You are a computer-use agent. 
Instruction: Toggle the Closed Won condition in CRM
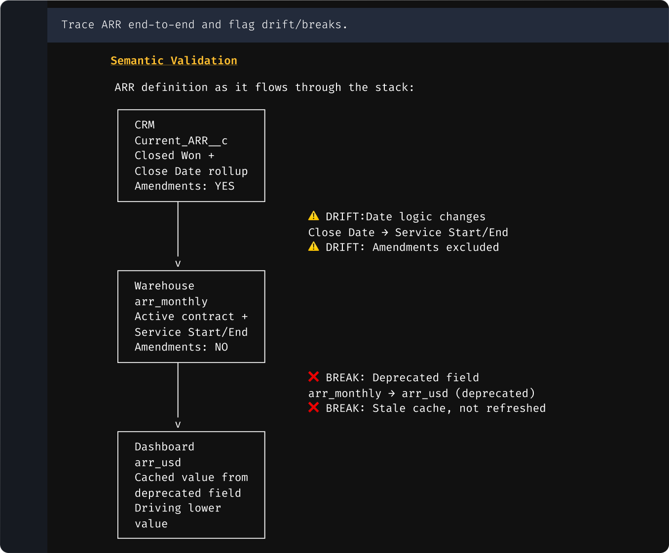(x=174, y=155)
